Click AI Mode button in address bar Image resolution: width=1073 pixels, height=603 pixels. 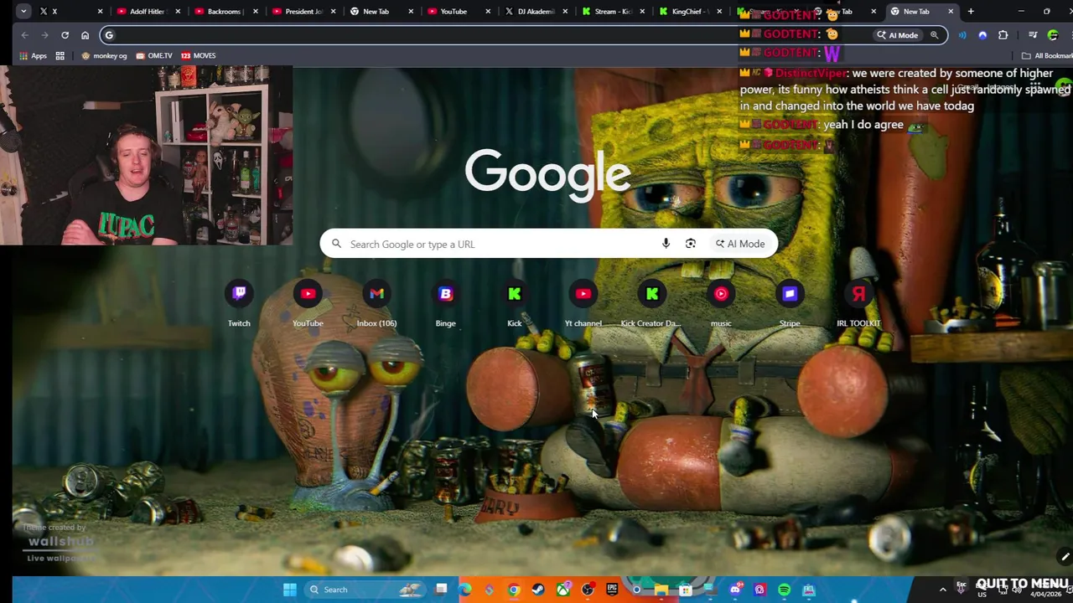[x=897, y=35]
